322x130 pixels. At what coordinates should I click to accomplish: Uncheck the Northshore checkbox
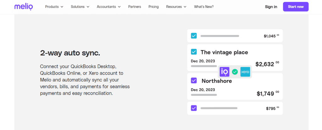[x=194, y=80]
